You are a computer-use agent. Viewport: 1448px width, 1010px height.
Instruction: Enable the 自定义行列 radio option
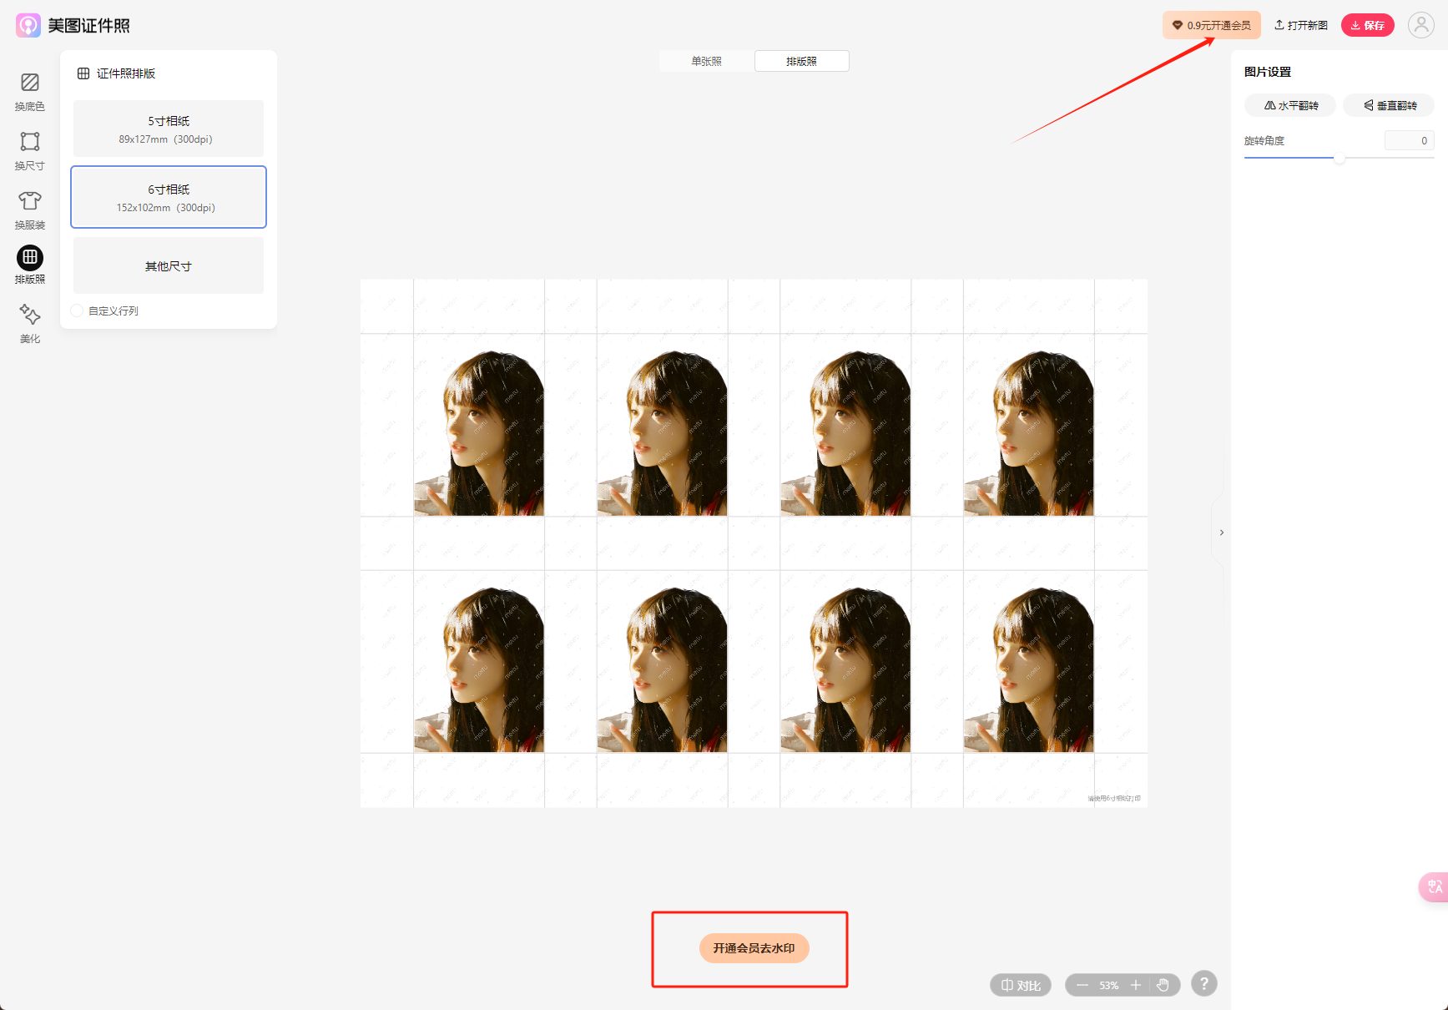pos(77,311)
